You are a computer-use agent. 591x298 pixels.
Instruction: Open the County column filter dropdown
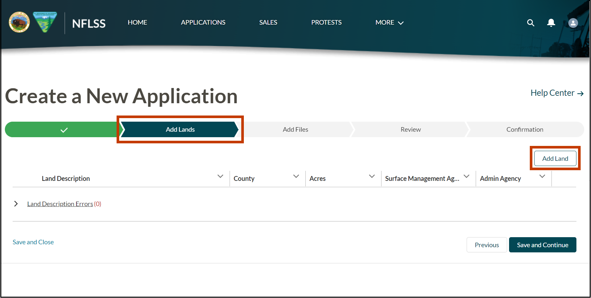[296, 176]
